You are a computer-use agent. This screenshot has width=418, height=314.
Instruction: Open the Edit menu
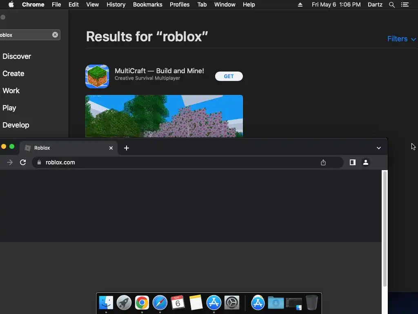tap(73, 4)
